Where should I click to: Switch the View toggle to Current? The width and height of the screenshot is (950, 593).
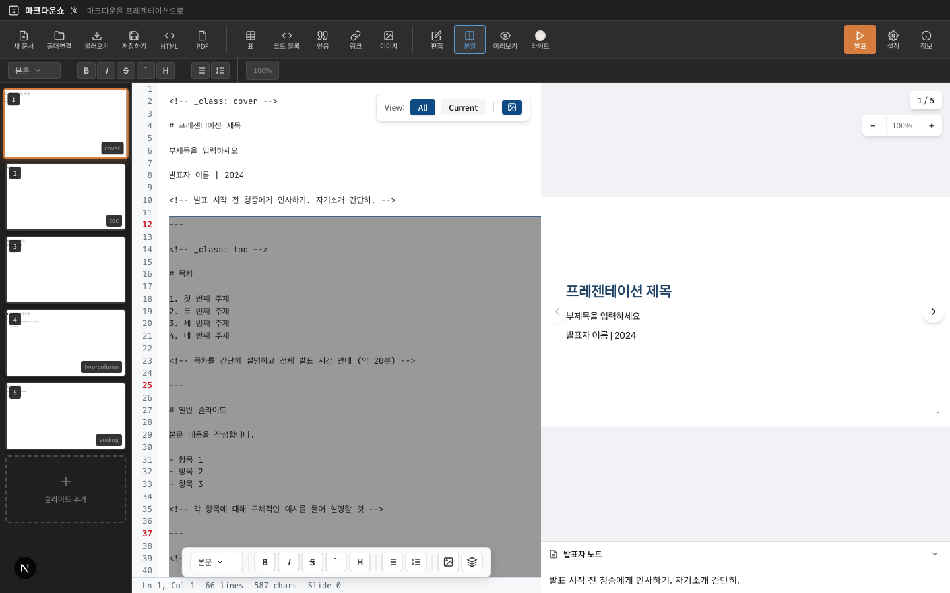point(462,107)
